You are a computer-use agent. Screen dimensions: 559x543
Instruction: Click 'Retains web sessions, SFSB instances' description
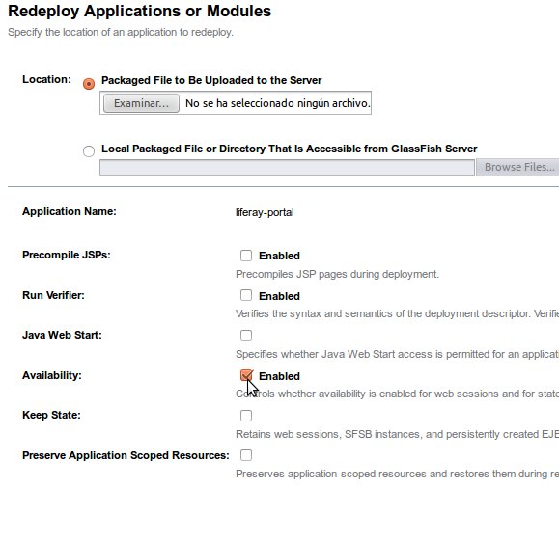tap(397, 434)
